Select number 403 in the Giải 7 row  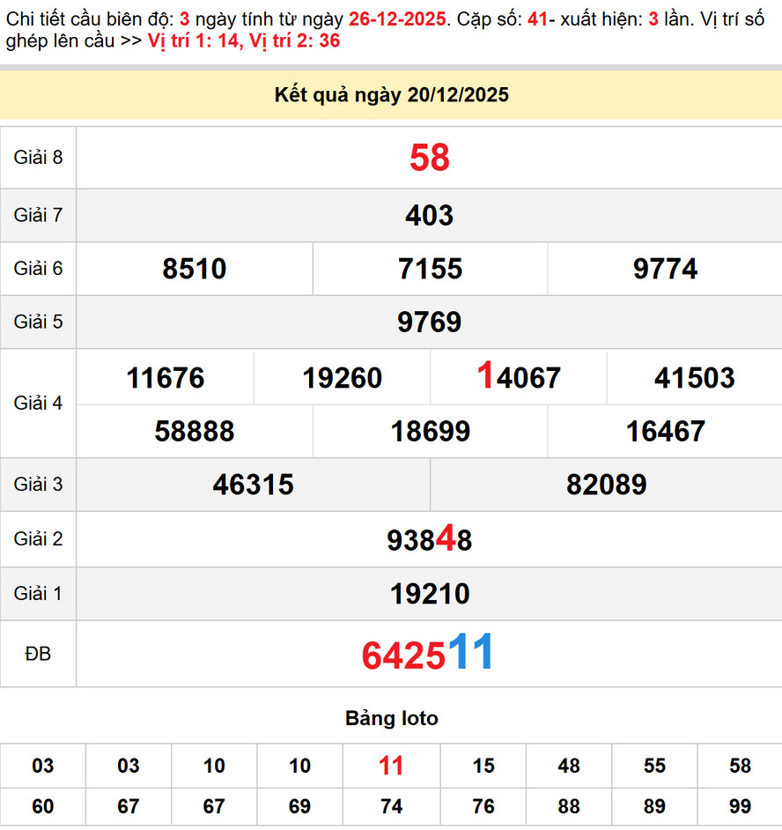(x=429, y=215)
